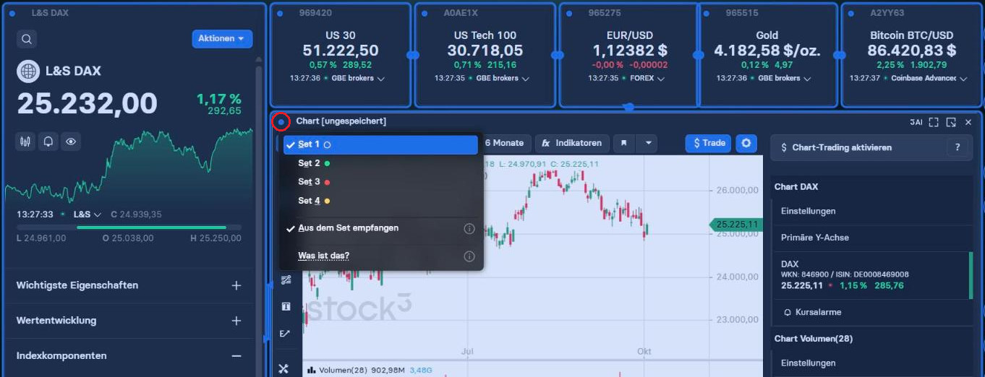Select the Fibonacci lines drawing tool icon
Viewport: 985px width, 377px height.
(286, 280)
